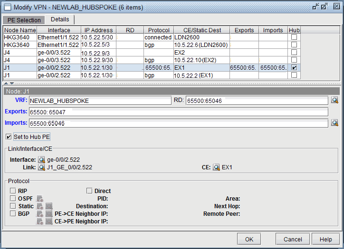
Task: Click the first icon next to Static
Action: pyautogui.click(x=40, y=206)
